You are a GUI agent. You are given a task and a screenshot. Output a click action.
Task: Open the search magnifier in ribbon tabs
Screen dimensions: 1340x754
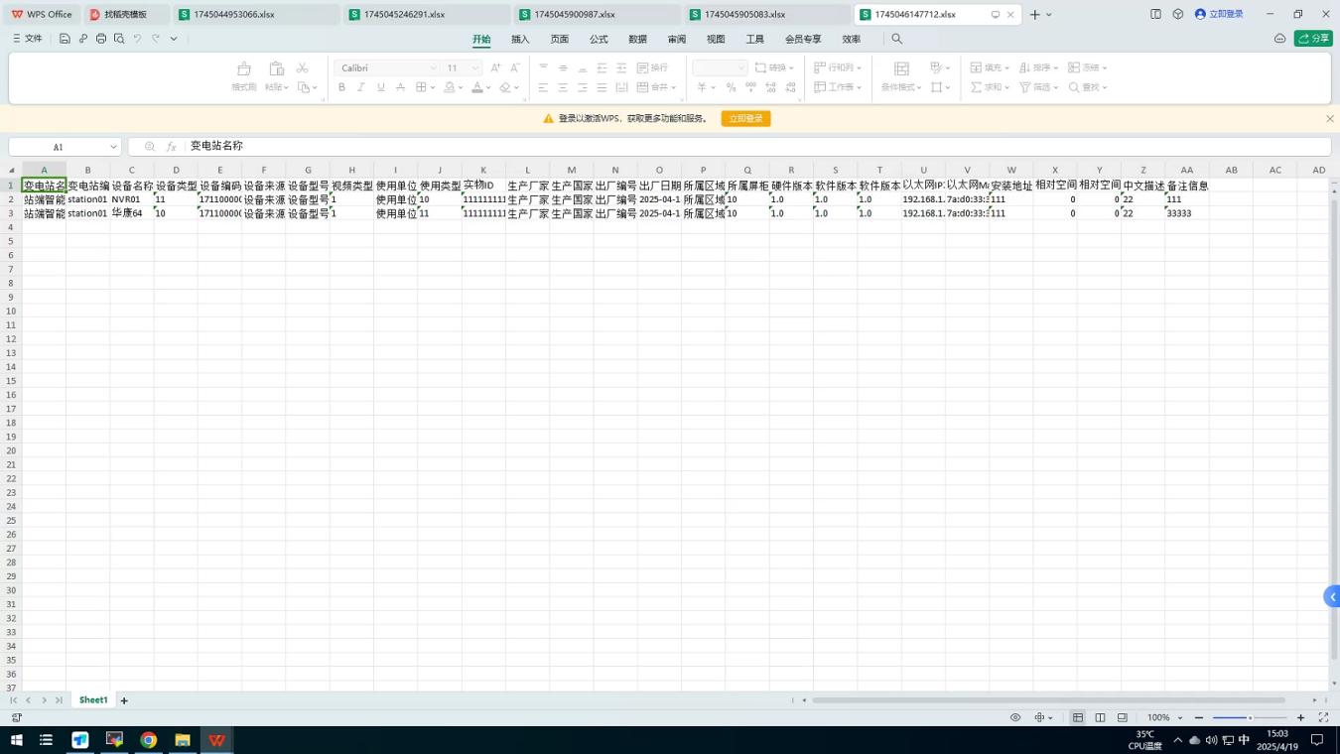tap(896, 39)
